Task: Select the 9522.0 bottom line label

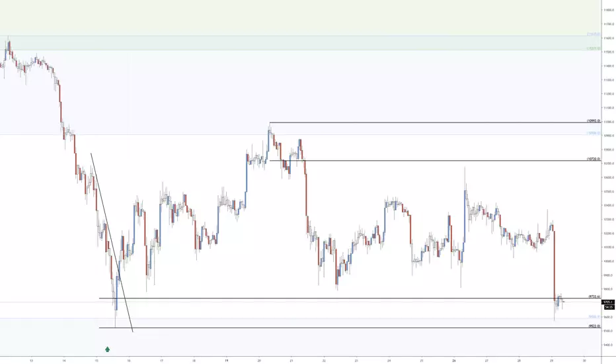Action: tap(594, 326)
